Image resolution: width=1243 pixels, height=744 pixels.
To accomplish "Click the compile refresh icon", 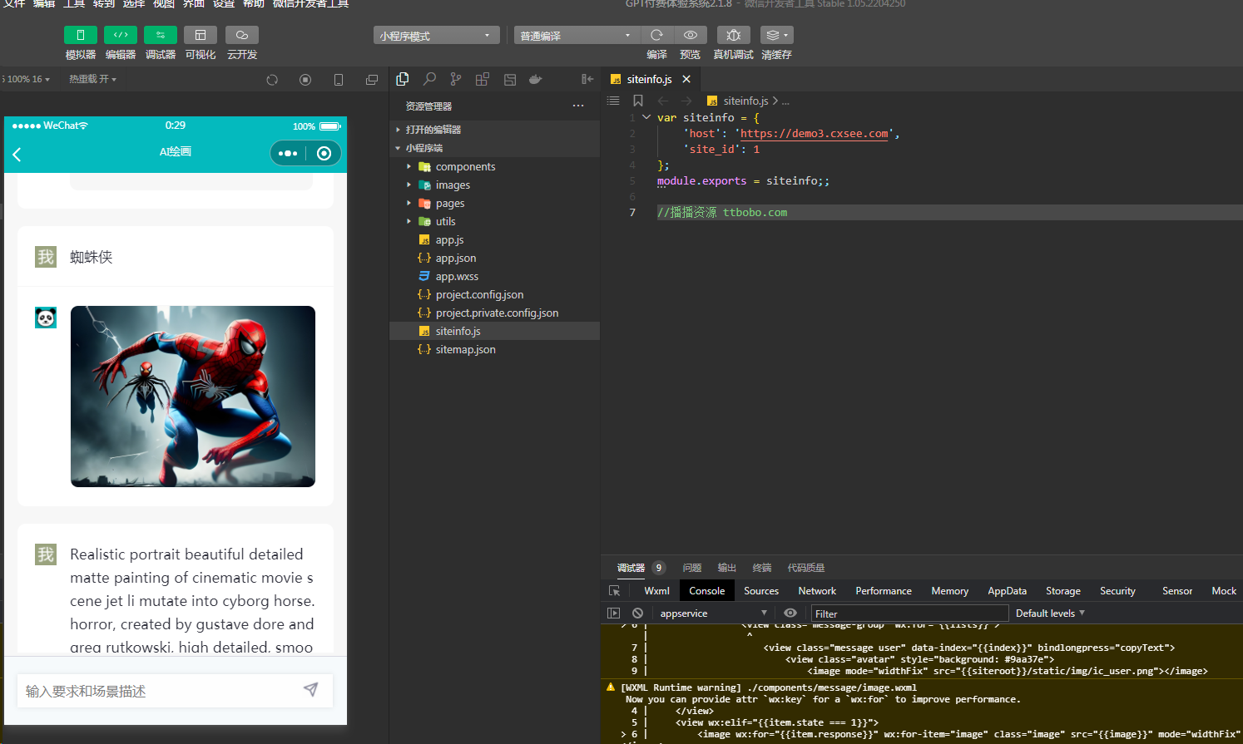I will (x=656, y=35).
